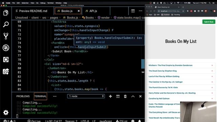Open the Teaching bookmarks folder
217x122 pixels.
(x=176, y=15)
